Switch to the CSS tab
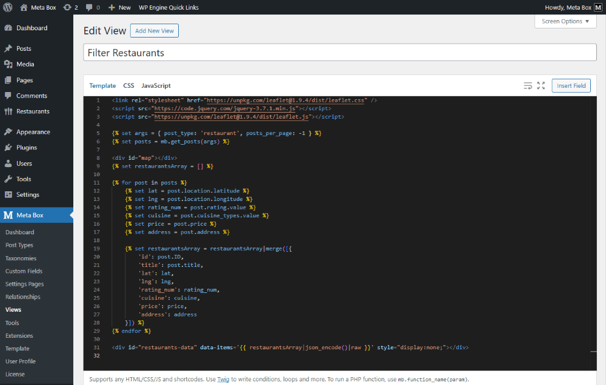The width and height of the screenshot is (606, 385). click(128, 86)
